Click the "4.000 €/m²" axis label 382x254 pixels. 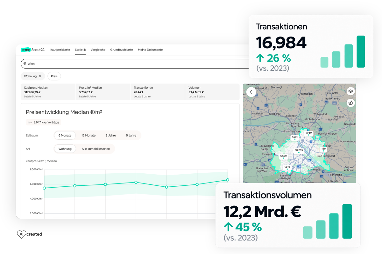(36, 199)
